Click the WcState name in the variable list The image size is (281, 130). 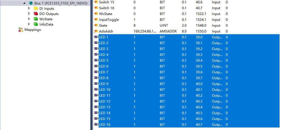coord(106,14)
